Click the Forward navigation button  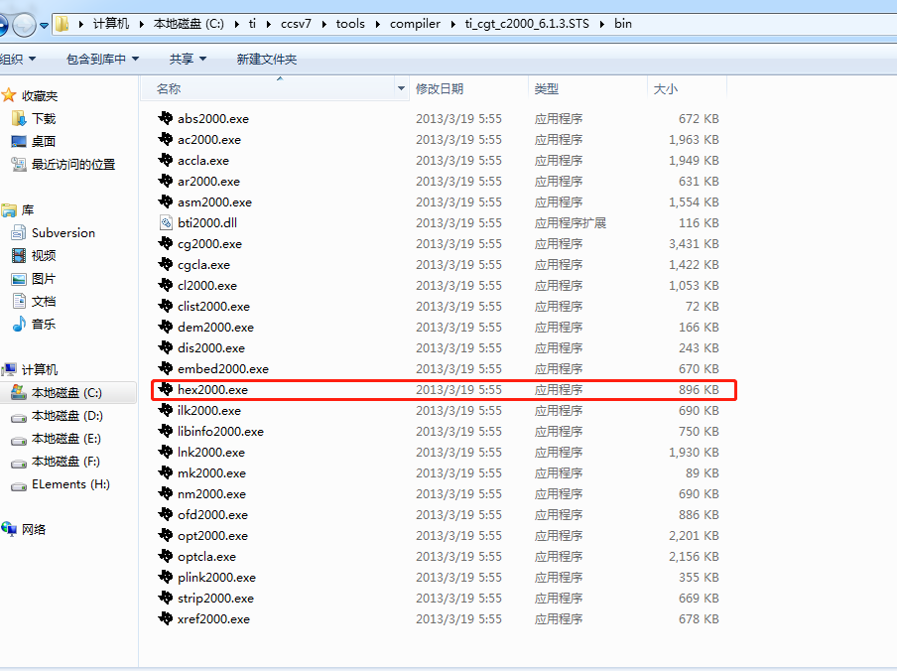point(24,25)
